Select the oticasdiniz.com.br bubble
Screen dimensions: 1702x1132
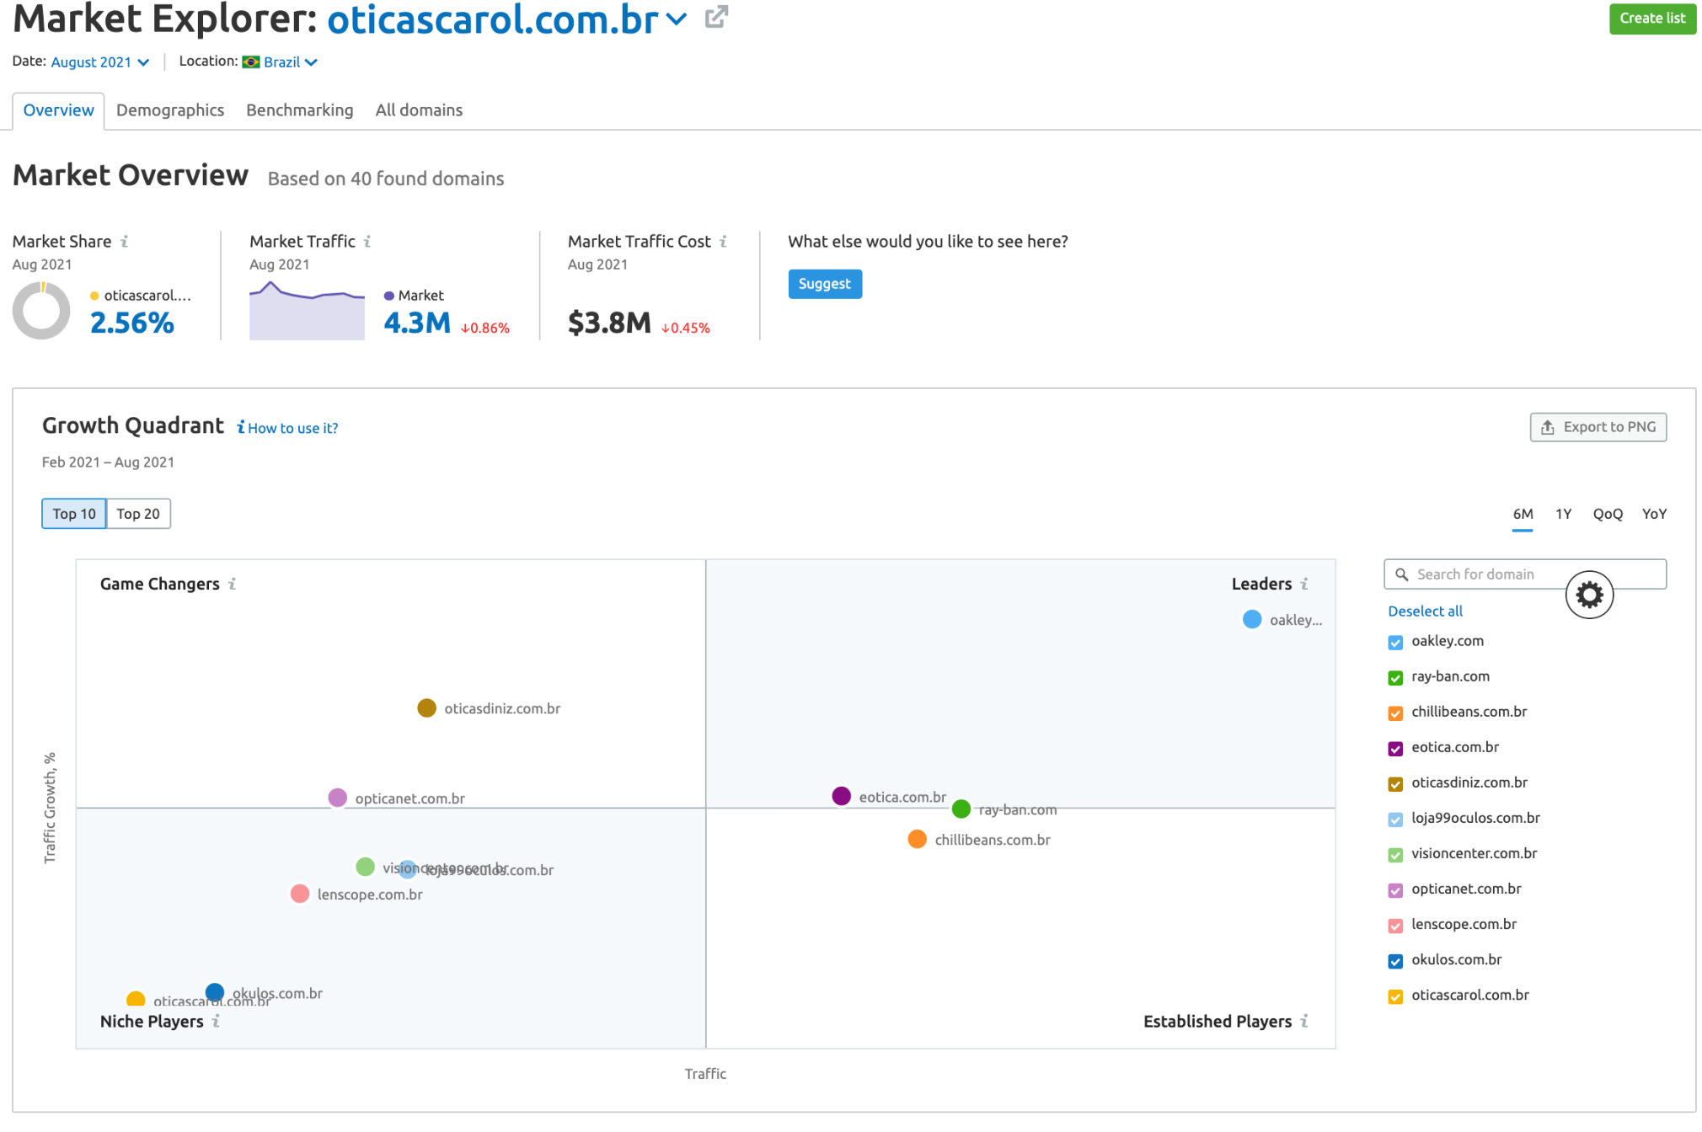click(x=426, y=707)
